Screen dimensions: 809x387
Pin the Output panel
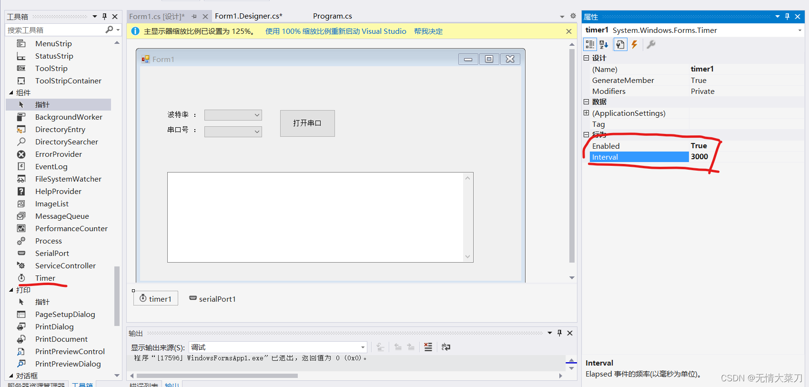(559, 333)
